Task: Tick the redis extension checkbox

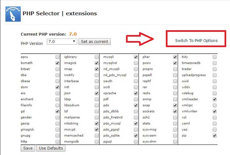Action: pyautogui.click(x=175, y=93)
